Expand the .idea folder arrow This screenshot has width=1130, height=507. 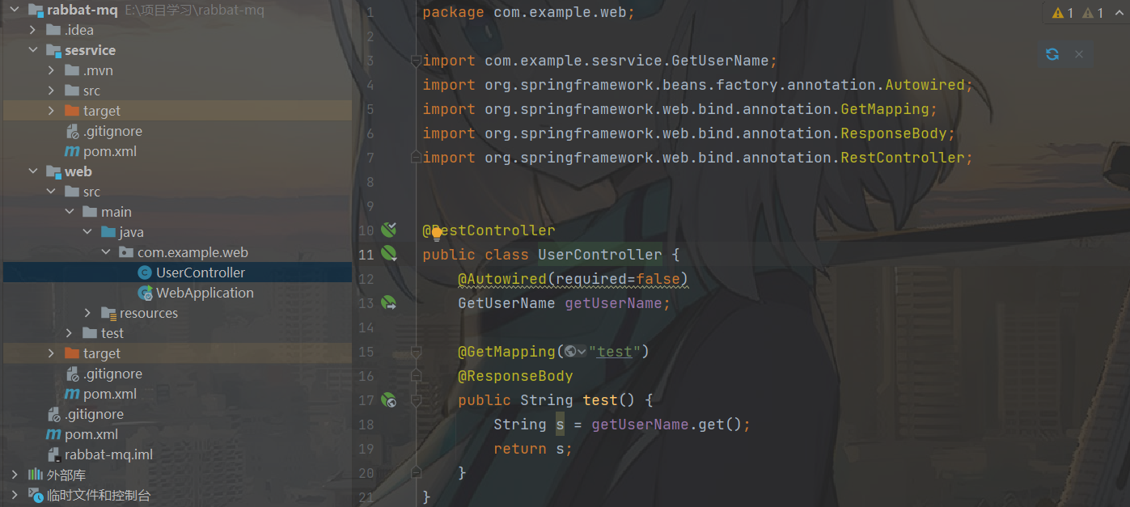coord(33,30)
